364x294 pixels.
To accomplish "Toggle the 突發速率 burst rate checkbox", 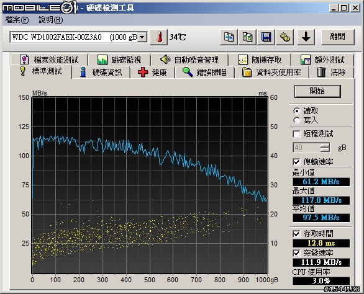I will point(296,253).
